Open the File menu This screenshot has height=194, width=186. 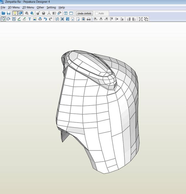(x=3, y=8)
